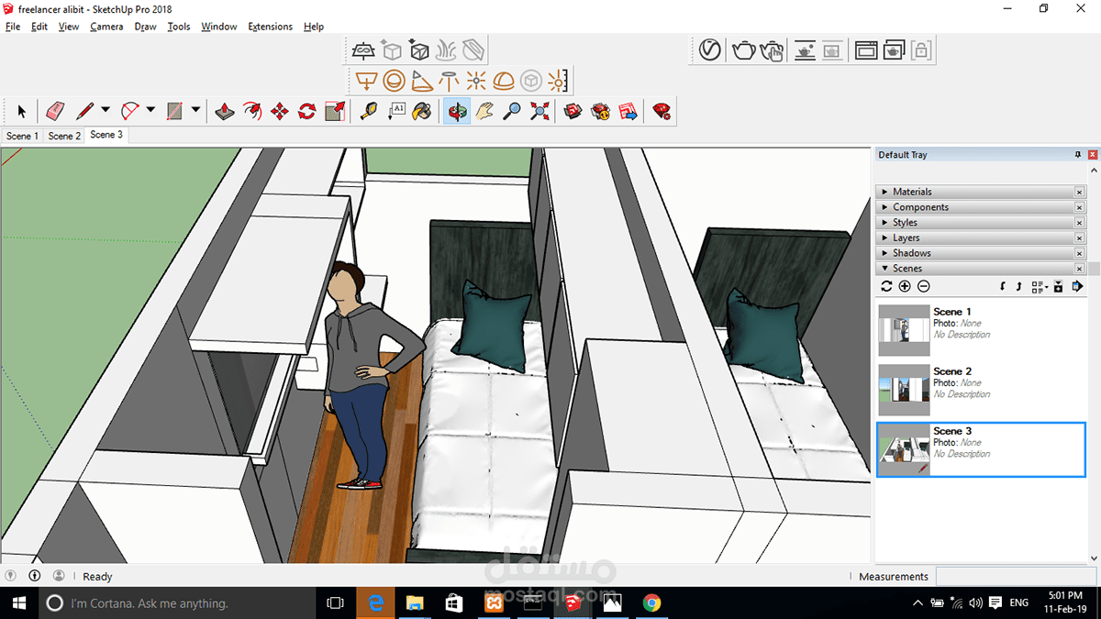Image resolution: width=1101 pixels, height=619 pixels.
Task: Select the Rectangle shape tool
Action: 175,111
